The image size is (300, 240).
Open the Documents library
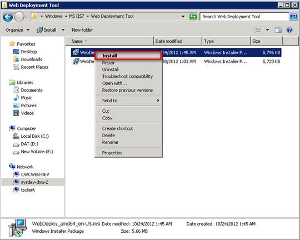point(32,90)
